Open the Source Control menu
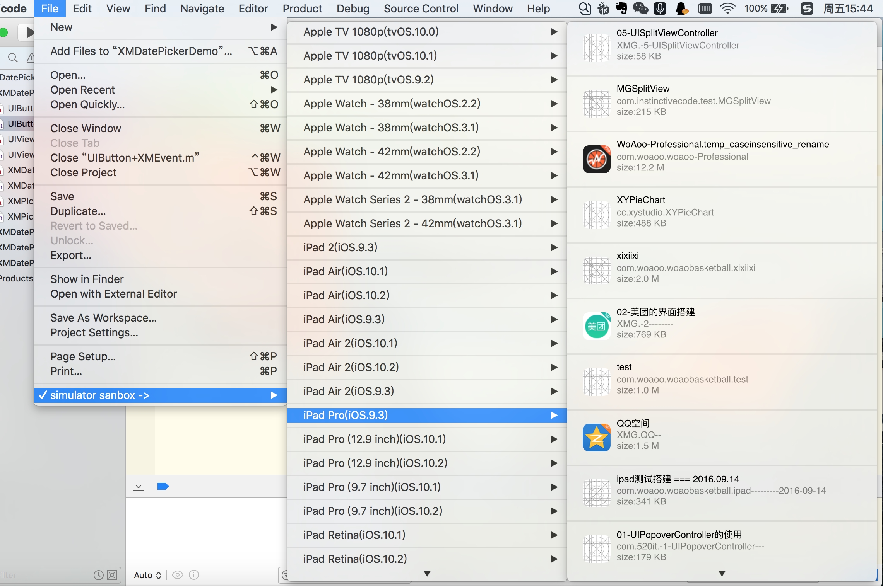883x586 pixels. click(x=421, y=9)
